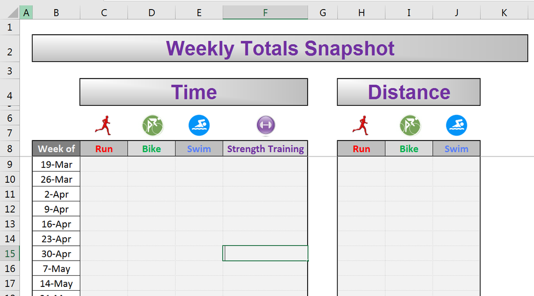The height and width of the screenshot is (296, 534).
Task: Click the Strength Training column header cell
Action: (x=265, y=149)
